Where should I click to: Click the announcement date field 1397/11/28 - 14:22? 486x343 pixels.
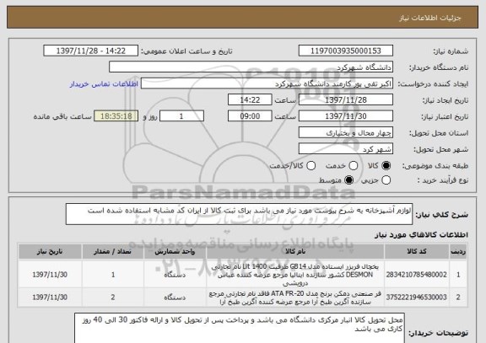[x=91, y=51]
